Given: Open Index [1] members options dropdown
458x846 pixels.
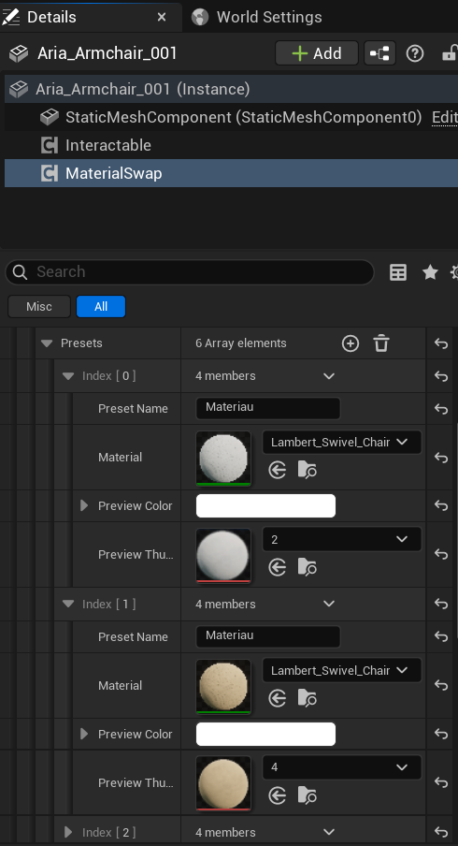Looking at the screenshot, I should click(329, 605).
